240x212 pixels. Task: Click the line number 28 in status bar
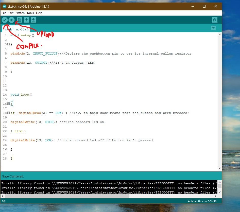(x=3, y=201)
